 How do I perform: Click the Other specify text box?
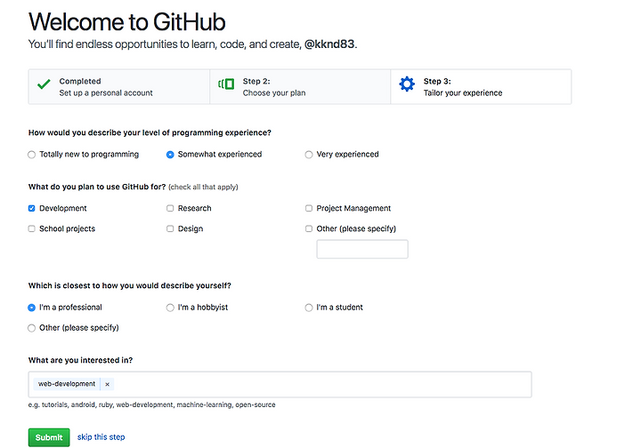pos(362,249)
